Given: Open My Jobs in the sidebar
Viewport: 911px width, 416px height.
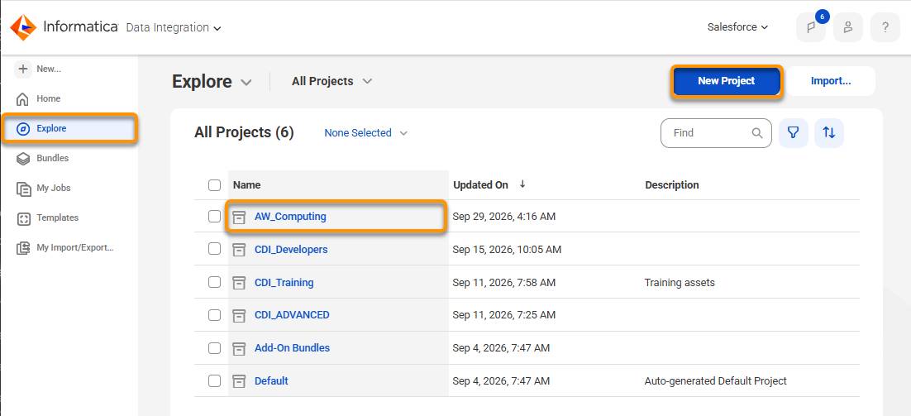Looking at the screenshot, I should coord(54,189).
